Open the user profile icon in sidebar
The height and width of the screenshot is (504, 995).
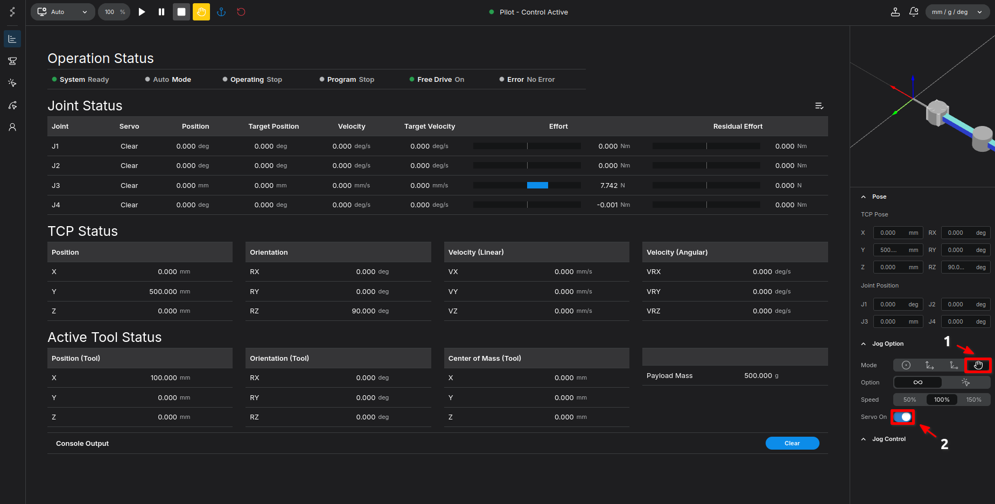[12, 127]
